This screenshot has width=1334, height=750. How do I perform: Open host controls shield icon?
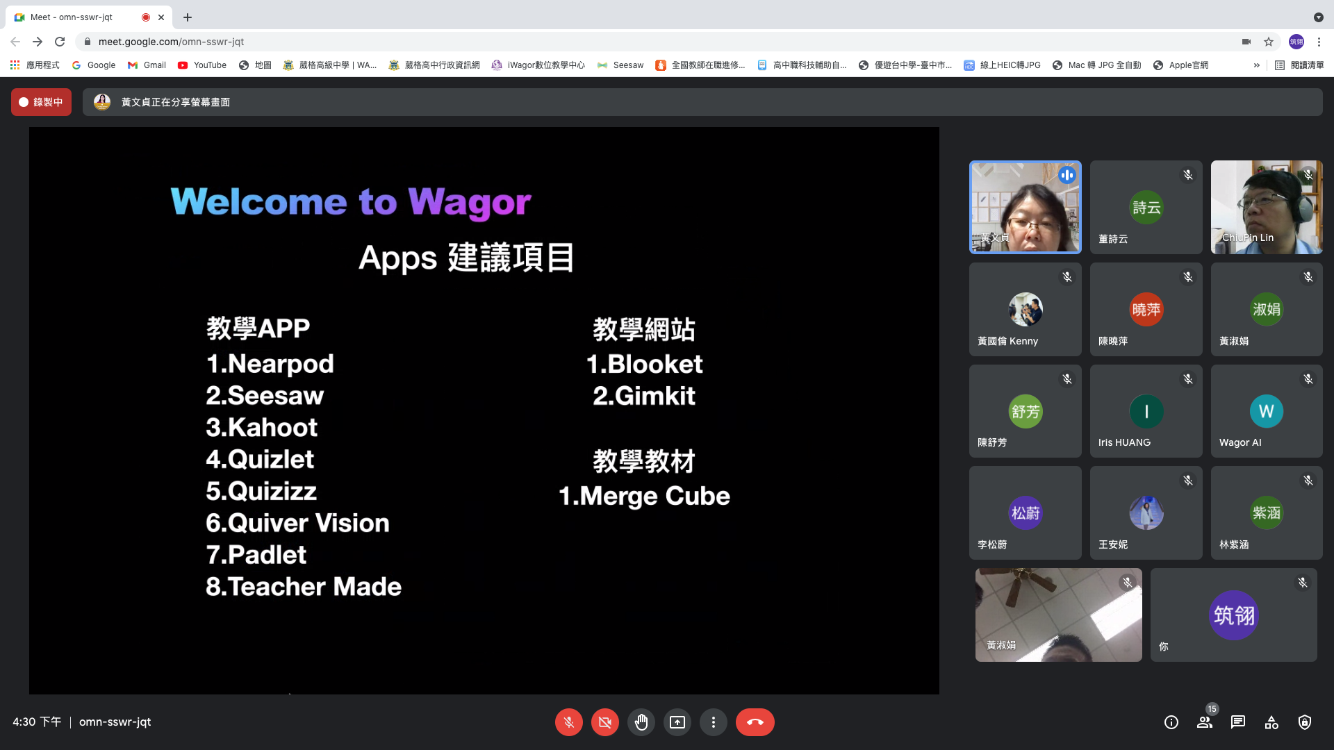click(1305, 722)
